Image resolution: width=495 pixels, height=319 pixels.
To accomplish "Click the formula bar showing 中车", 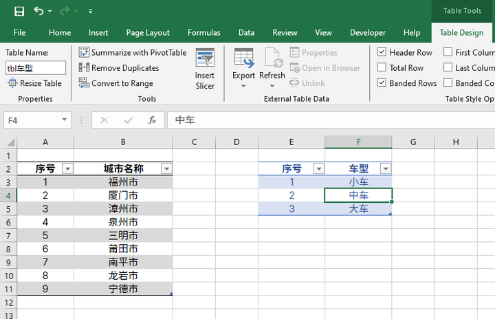I will [x=331, y=120].
